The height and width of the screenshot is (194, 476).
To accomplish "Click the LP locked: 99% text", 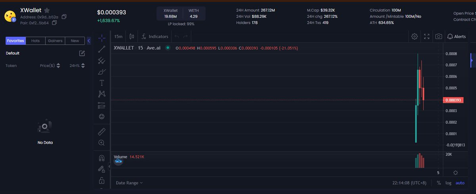I will (181, 24).
